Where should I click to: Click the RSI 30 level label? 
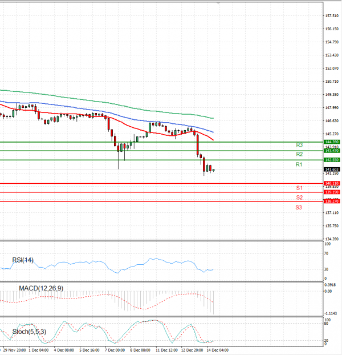[326, 269]
